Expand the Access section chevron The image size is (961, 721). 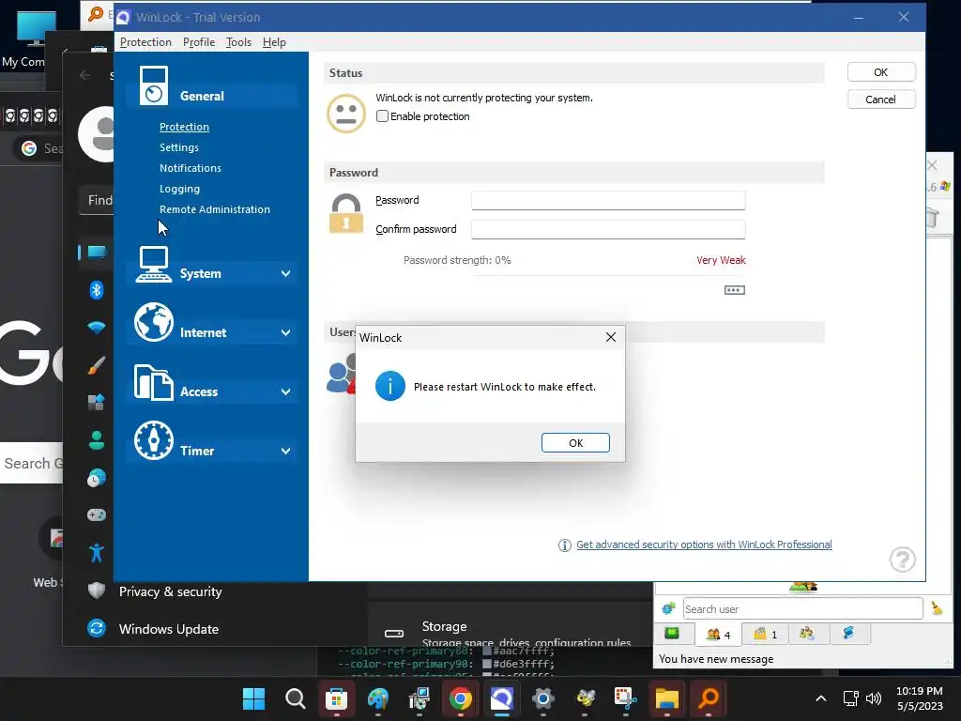tap(285, 391)
